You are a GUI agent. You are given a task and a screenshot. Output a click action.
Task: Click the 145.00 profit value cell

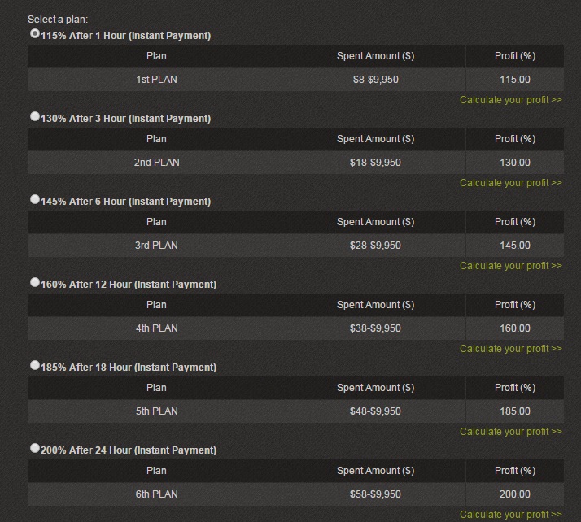[x=514, y=246]
